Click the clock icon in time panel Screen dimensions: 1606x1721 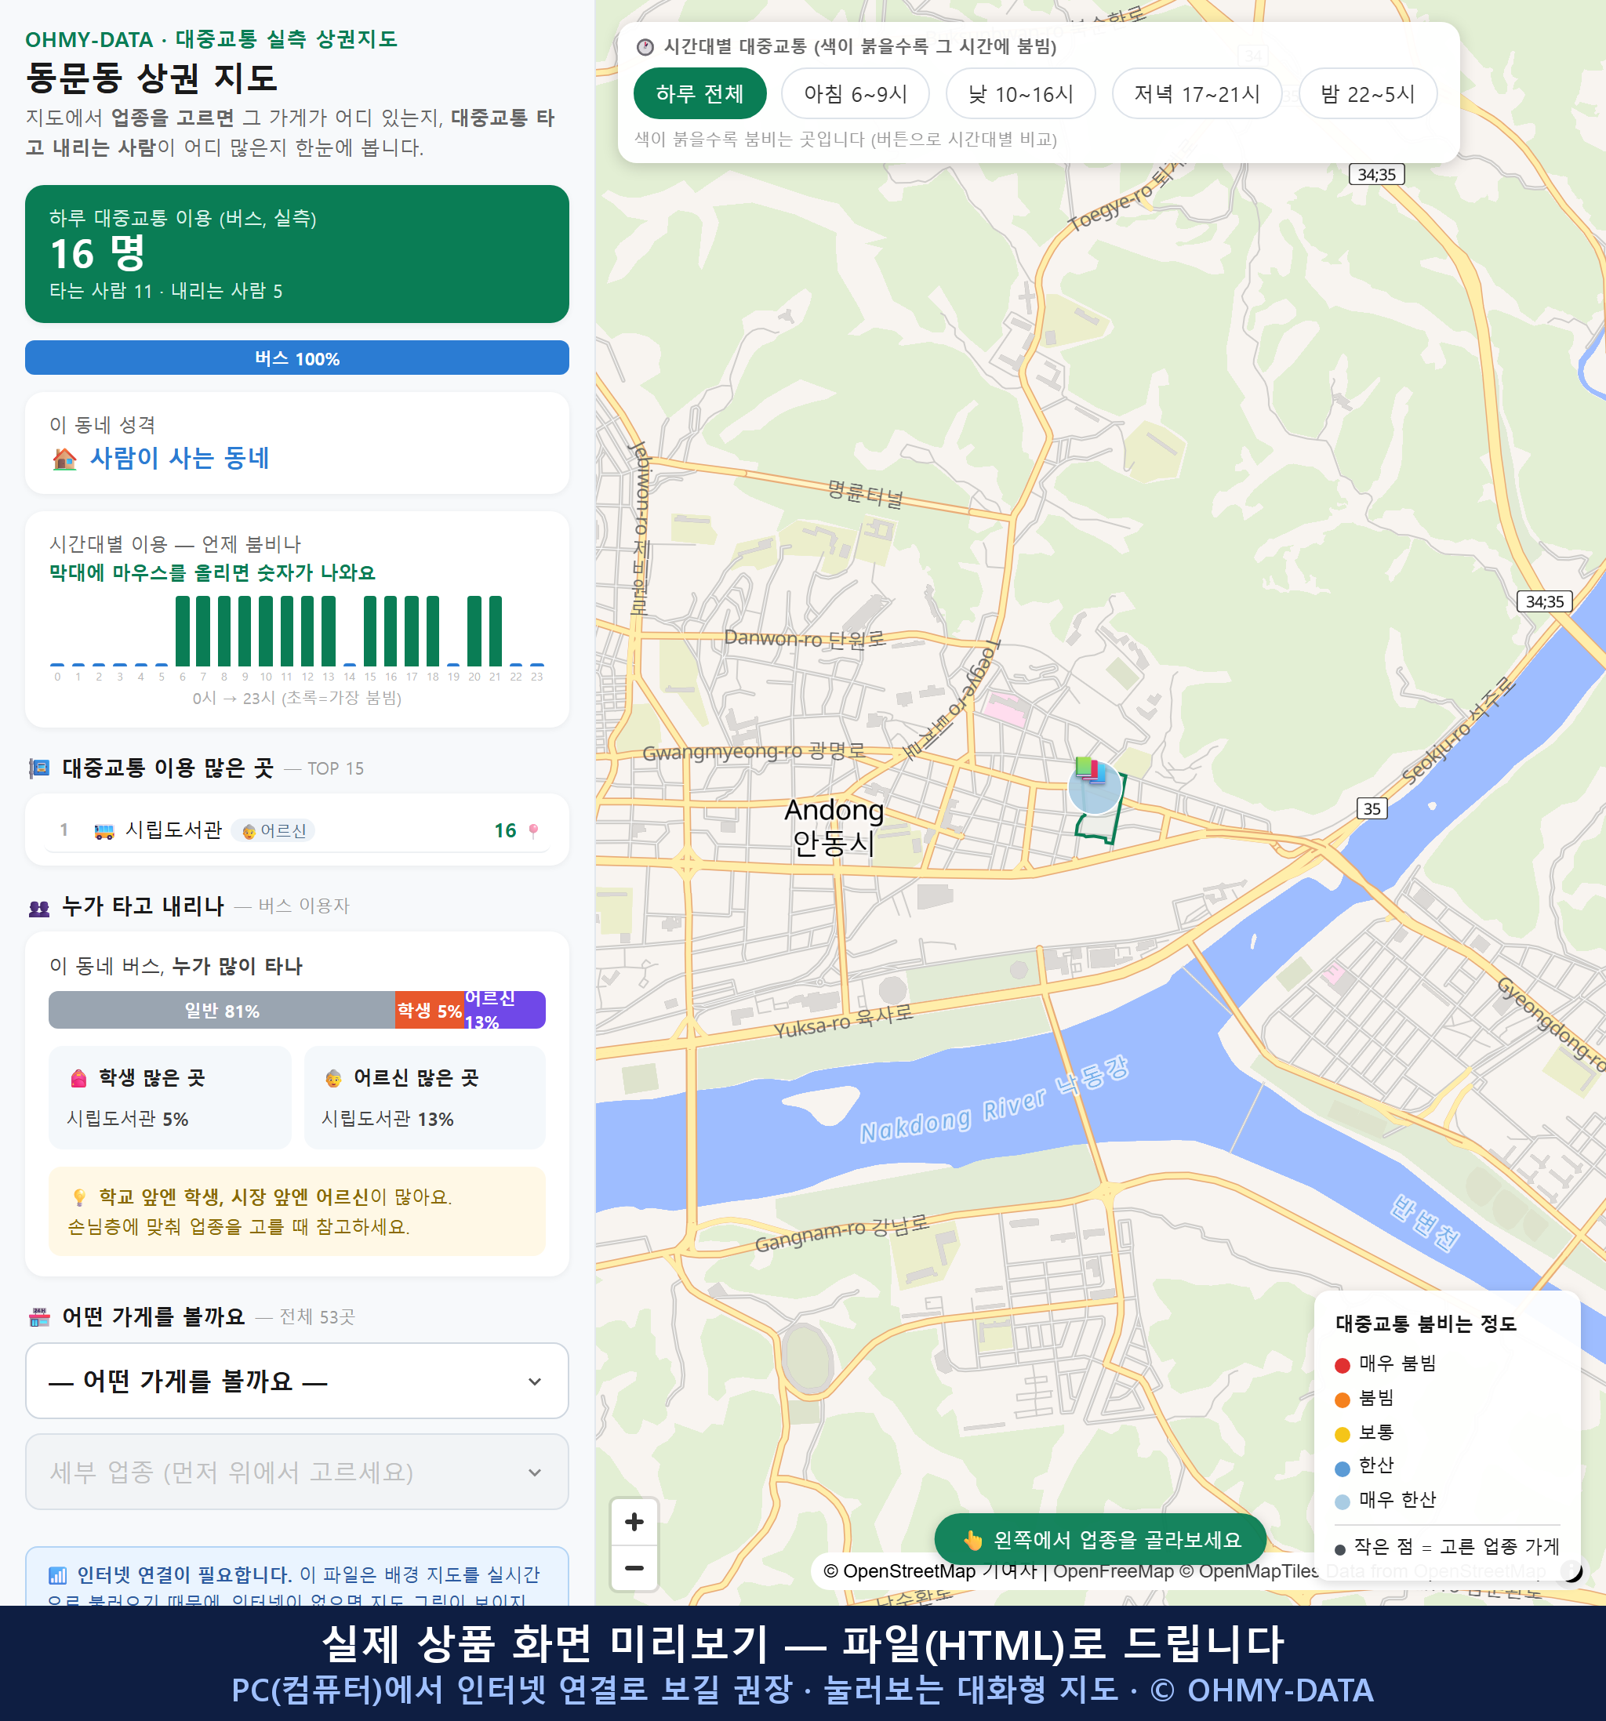click(645, 47)
